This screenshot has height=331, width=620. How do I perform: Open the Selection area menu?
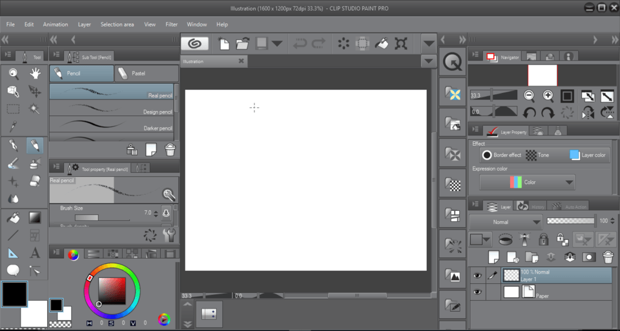117,25
